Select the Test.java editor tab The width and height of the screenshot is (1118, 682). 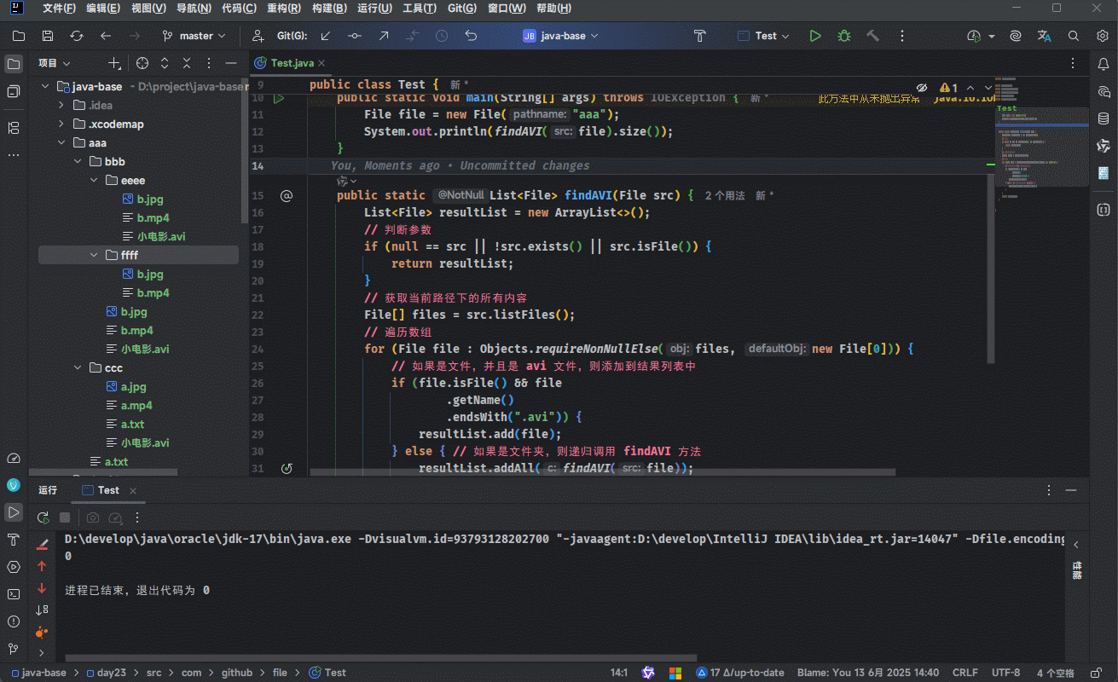click(x=292, y=63)
